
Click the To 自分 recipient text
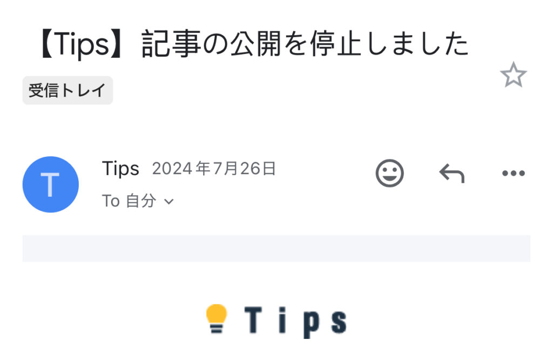coord(129,201)
